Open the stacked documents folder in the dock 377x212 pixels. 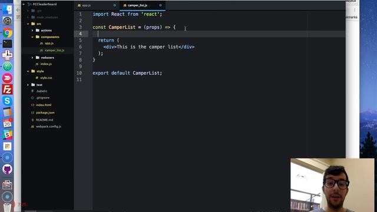coord(7,185)
